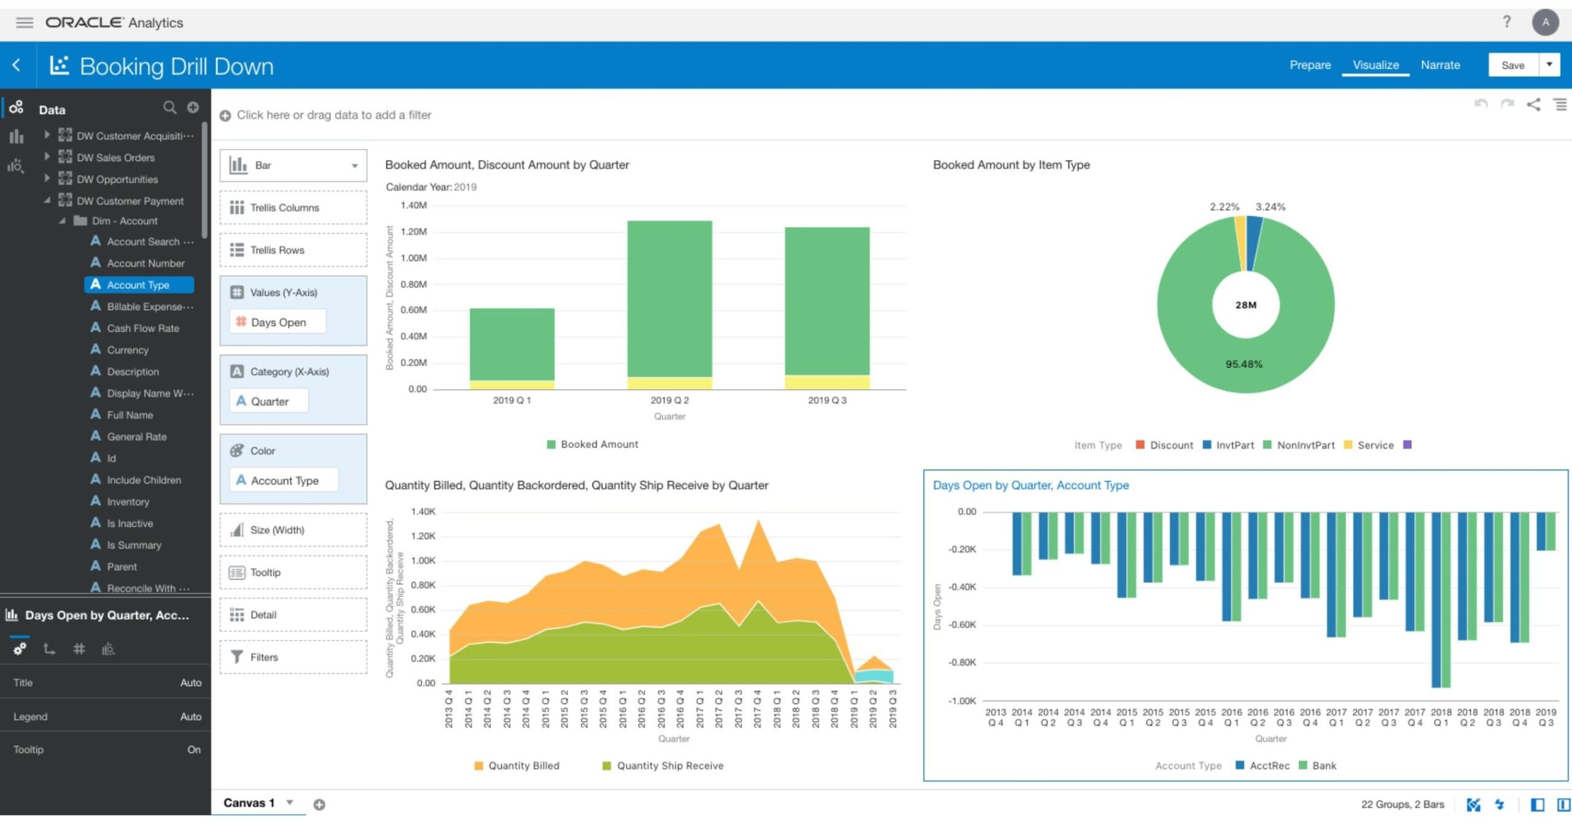The height and width of the screenshot is (824, 1572).
Task: Change the Title setting from Auto
Action: coord(191,682)
